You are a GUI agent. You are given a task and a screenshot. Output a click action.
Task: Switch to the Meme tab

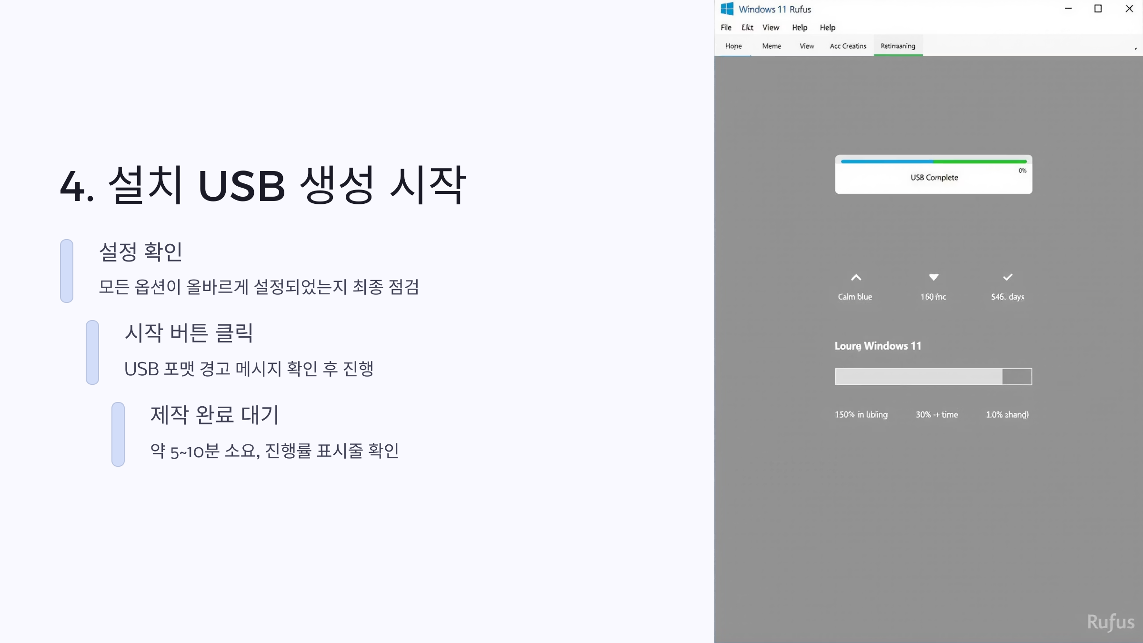tap(772, 46)
